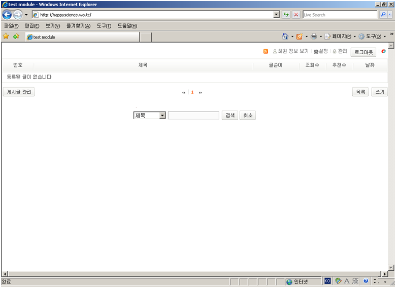Click the board search keyword field
The image size is (396, 288).
pos(193,116)
